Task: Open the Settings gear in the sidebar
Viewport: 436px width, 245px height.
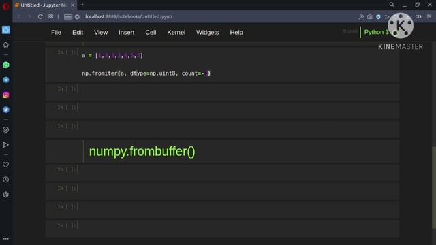Action: coord(6,195)
